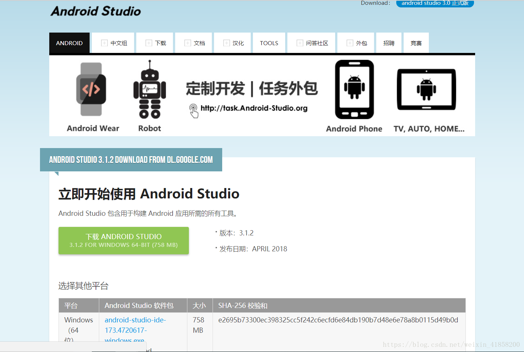The width and height of the screenshot is (524, 352).
Task: Click the Download: label at top
Action: 376,3
